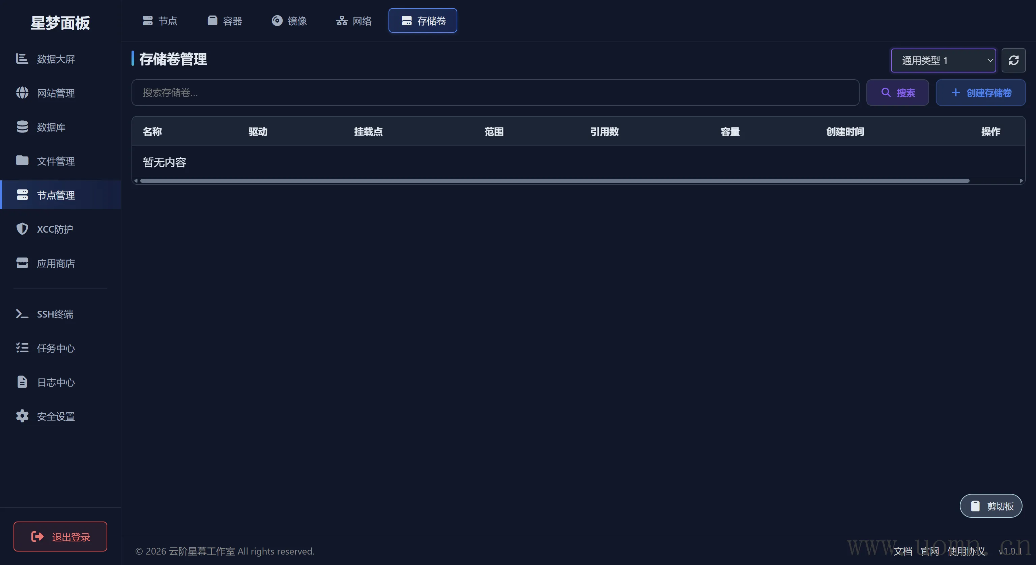Click the shield icon for XCC防护
This screenshot has height=565, width=1036.
22,229
